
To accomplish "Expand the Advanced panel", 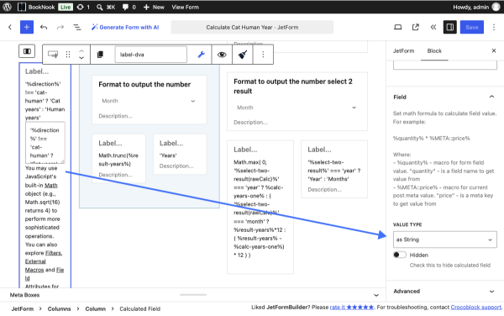I will pos(444,291).
